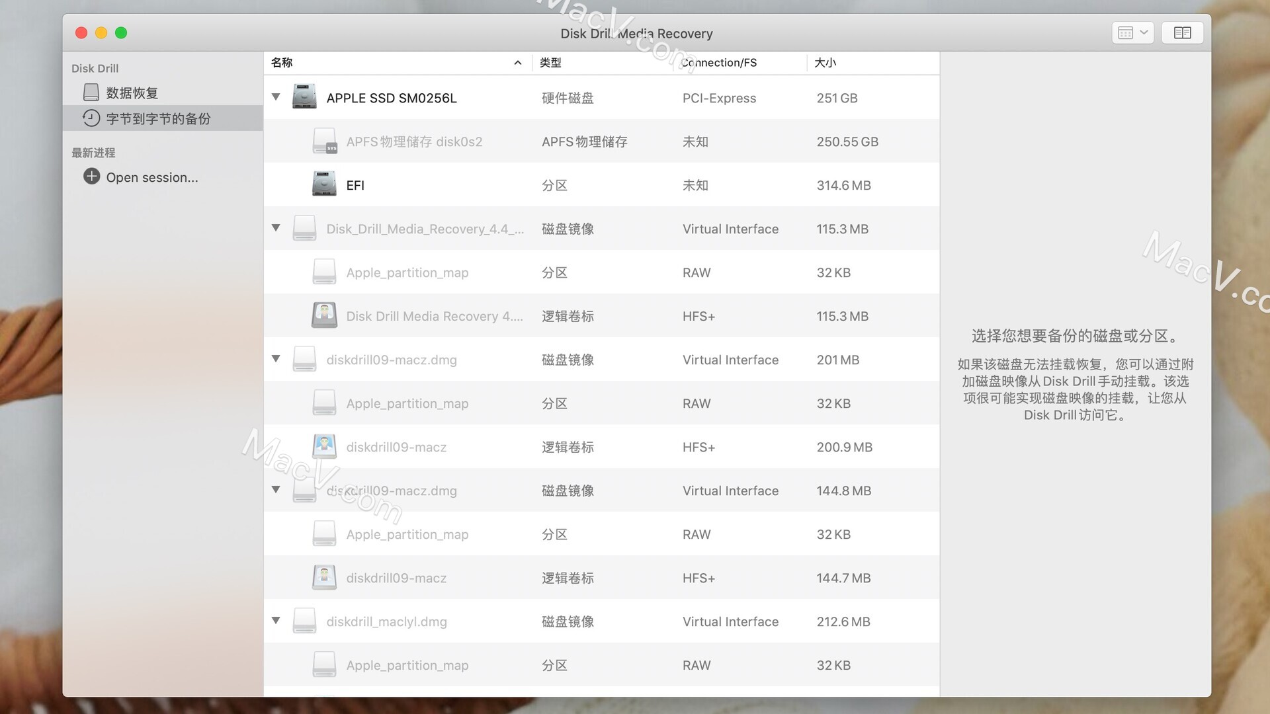Select the 字节到字节的备份 sidebar icon

click(93, 118)
